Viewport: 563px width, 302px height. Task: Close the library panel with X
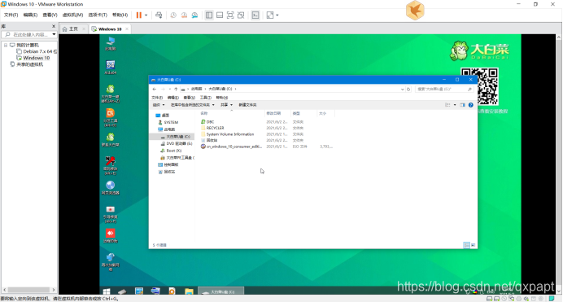[x=54, y=26]
